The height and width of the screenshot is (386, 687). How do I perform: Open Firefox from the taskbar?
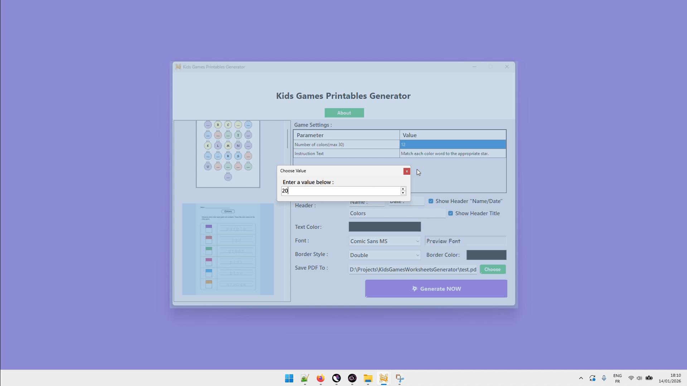(x=320, y=378)
